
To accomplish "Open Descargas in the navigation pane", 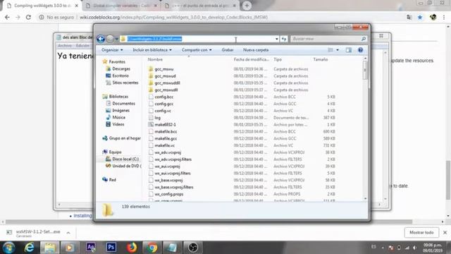I will pos(121,69).
